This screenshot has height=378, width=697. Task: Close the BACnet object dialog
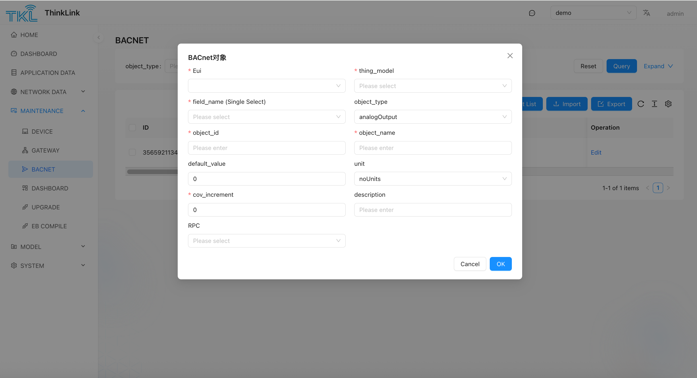coord(510,56)
